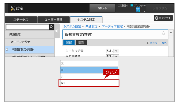This screenshot has height=105, width=179.
Task: Choose 大 from the volume list
Action: click(89, 63)
